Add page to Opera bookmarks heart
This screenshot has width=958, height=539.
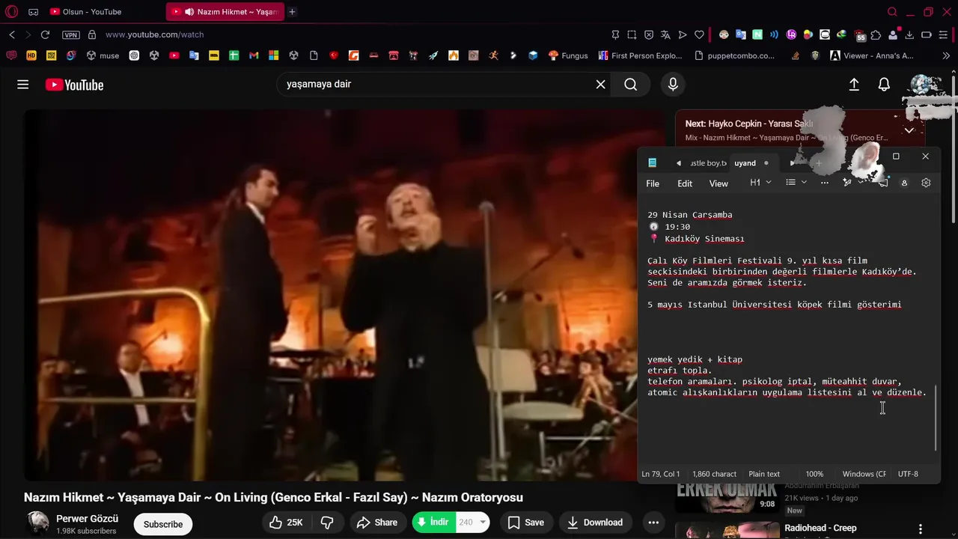[699, 34]
